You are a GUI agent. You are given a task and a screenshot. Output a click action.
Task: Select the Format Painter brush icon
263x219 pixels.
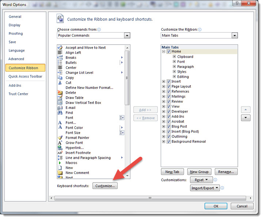(x=60, y=138)
